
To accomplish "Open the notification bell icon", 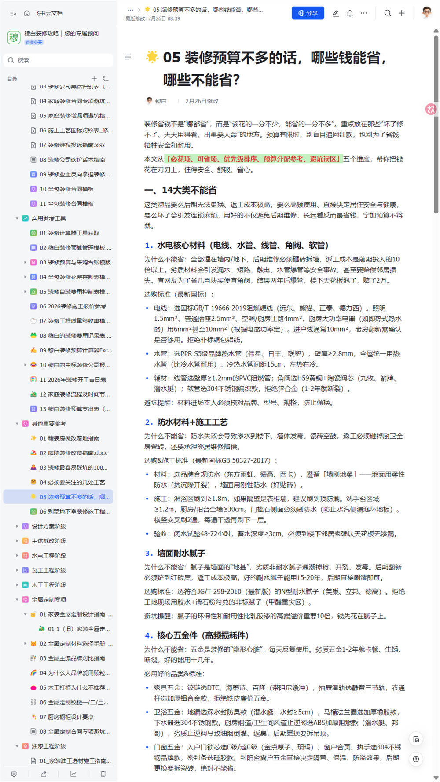I will (x=350, y=13).
